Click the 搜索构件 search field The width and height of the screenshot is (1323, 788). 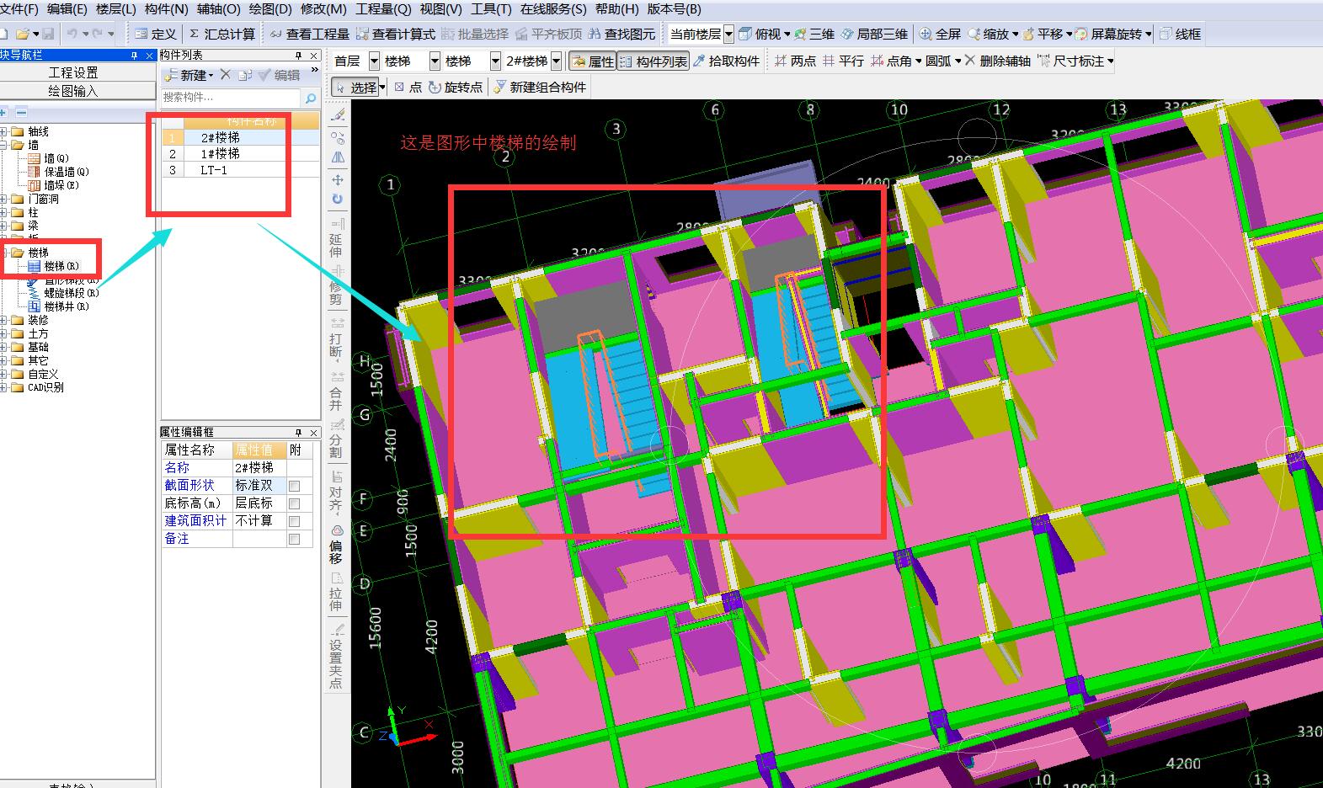tap(231, 98)
